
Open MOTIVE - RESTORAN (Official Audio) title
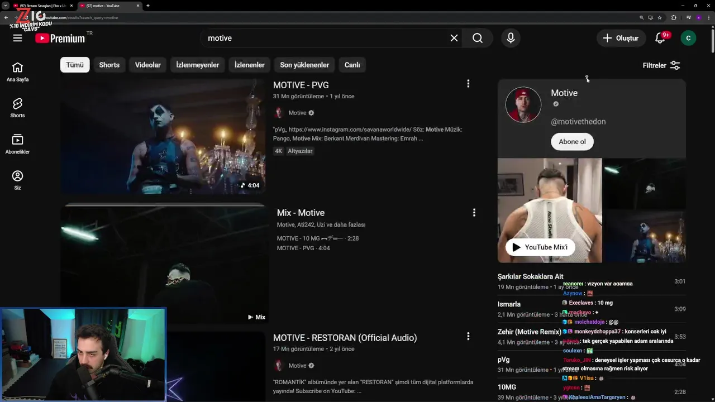pos(345,338)
